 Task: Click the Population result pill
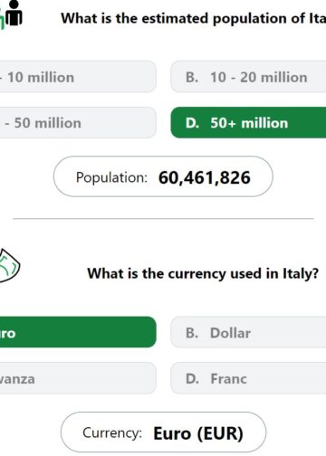tap(163, 176)
